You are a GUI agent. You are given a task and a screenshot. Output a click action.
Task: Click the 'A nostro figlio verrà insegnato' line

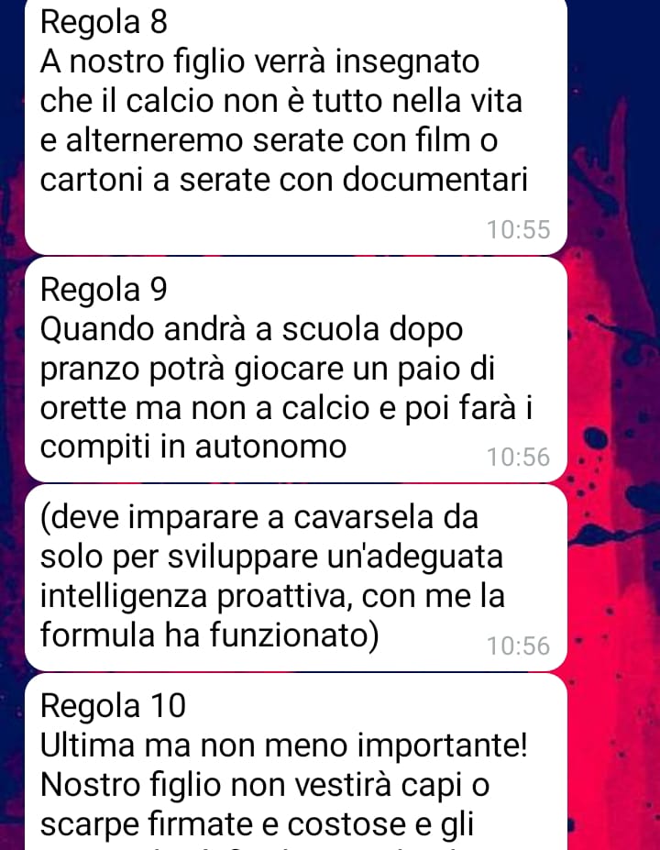pyautogui.click(x=259, y=61)
